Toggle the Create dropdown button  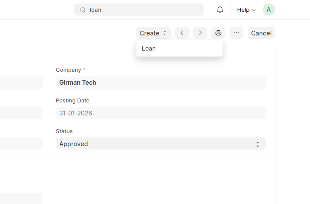[153, 33]
